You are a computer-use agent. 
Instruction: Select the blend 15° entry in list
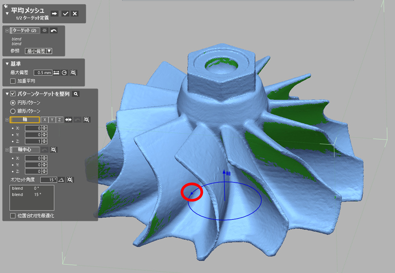point(27,195)
